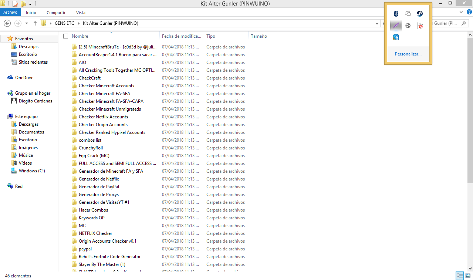The height and width of the screenshot is (280, 473).
Task: Click the forward navigation arrow
Action: (18, 23)
